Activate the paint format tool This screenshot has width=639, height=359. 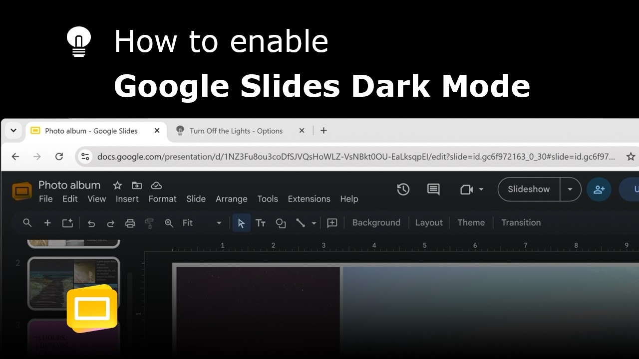coord(149,223)
